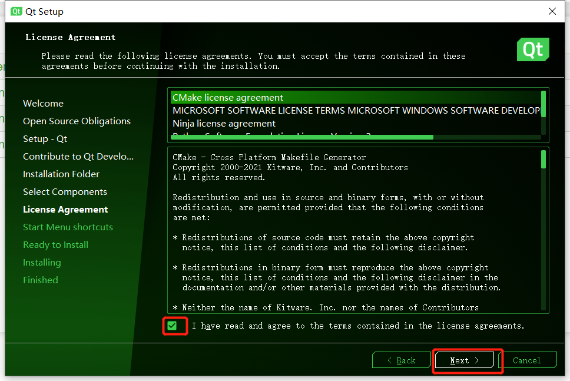Cancel the Qt installation
Viewport: 570px width, 381px height.
(x=527, y=360)
